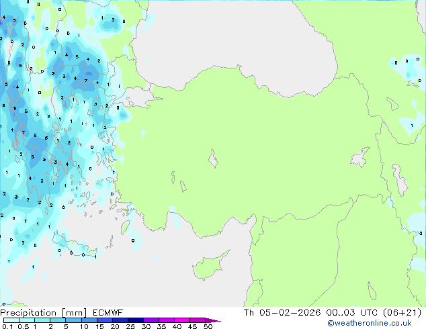Select the 30–35 mm purple swatch
The height and width of the screenshot is (329, 426).
coord(151,320)
